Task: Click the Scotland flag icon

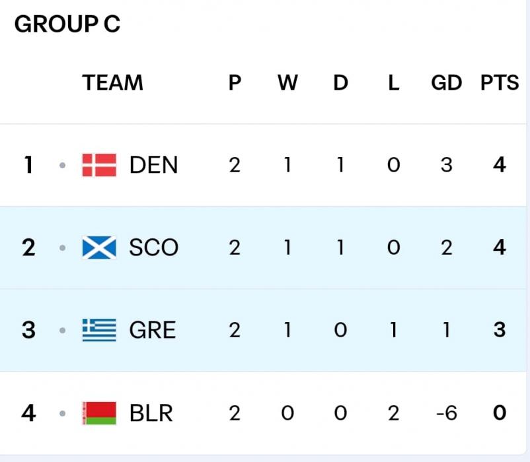Action: pyautogui.click(x=99, y=247)
